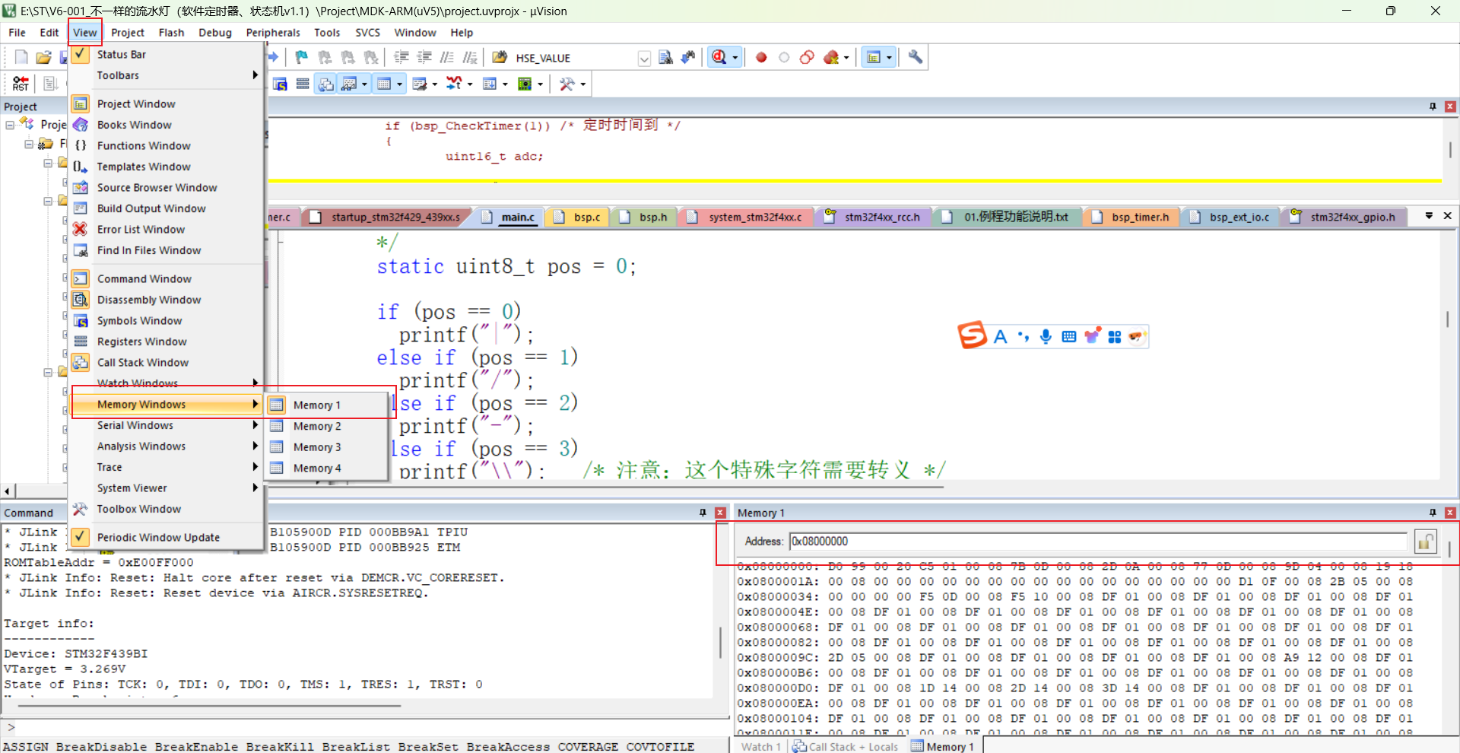Open the startup_stm32f429_439xx.s tab

pos(386,218)
